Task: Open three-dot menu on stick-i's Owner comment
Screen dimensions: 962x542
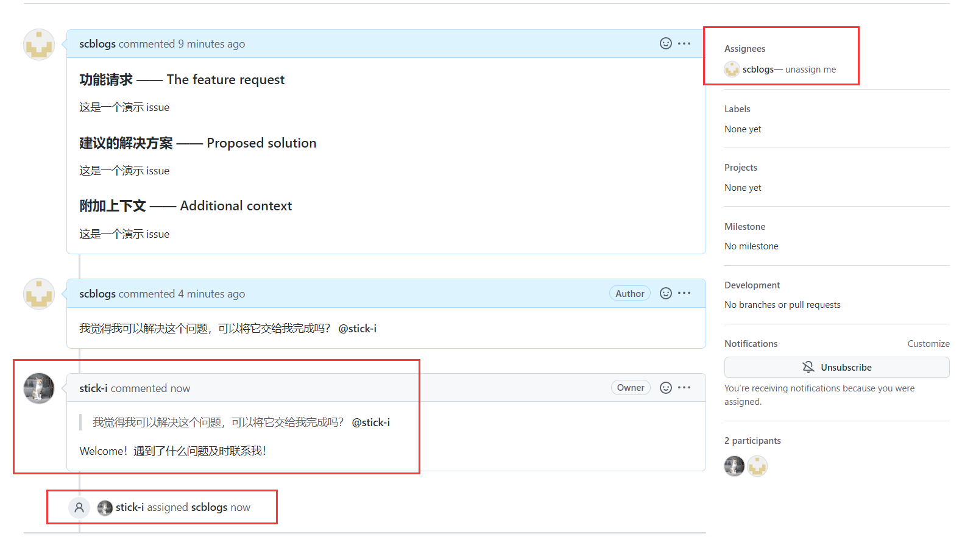Action: pyautogui.click(x=684, y=388)
